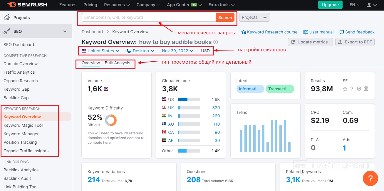Collapse the SEO sidebar section
This screenshot has height=191, width=384.
click(x=65, y=31)
